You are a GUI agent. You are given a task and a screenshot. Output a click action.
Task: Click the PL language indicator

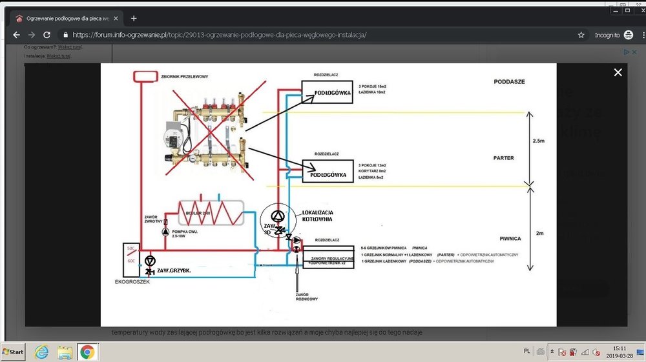point(526,351)
